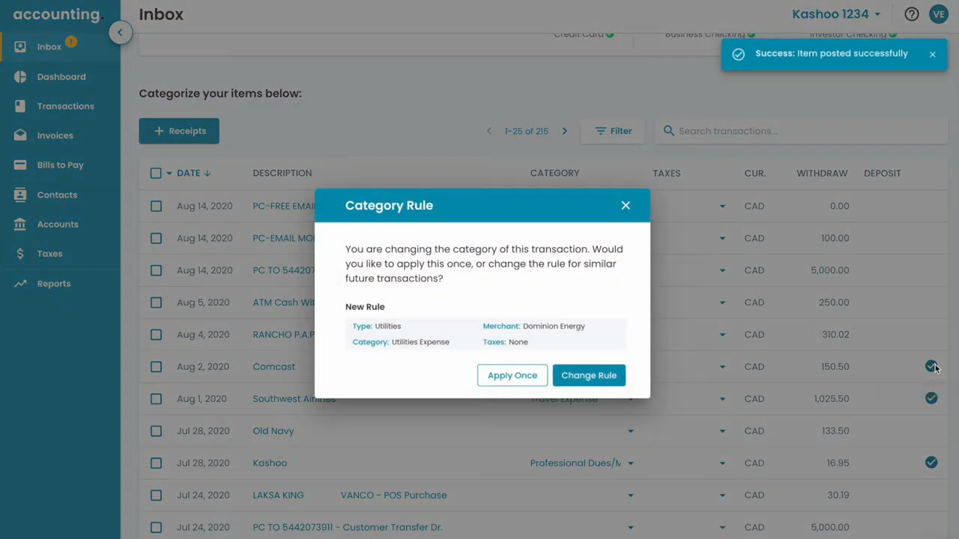Open category dropdown for Kashoo row

click(631, 463)
